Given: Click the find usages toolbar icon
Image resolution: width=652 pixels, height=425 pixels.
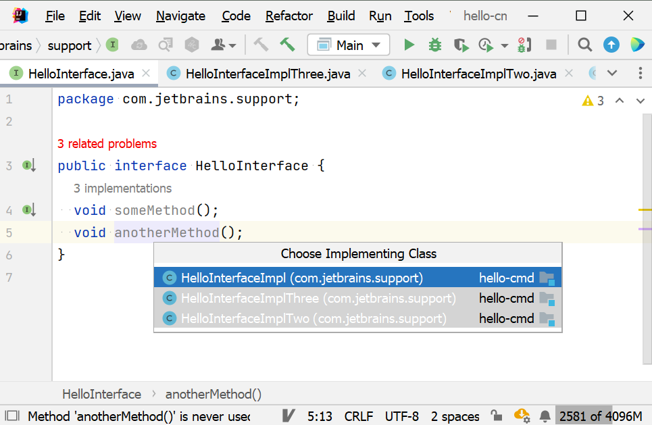Looking at the screenshot, I should 166,45.
